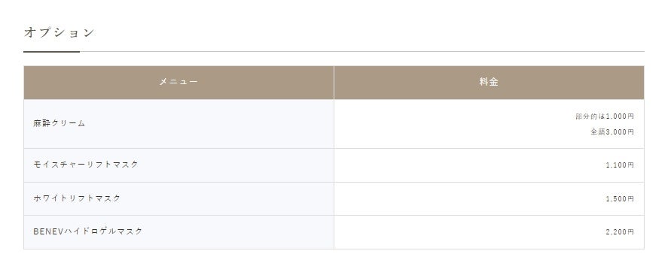Click the BENEV brand word

48,231
